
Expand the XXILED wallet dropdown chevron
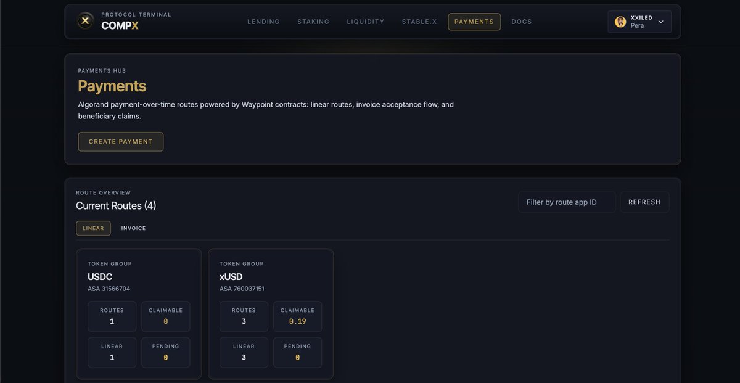[x=660, y=22]
